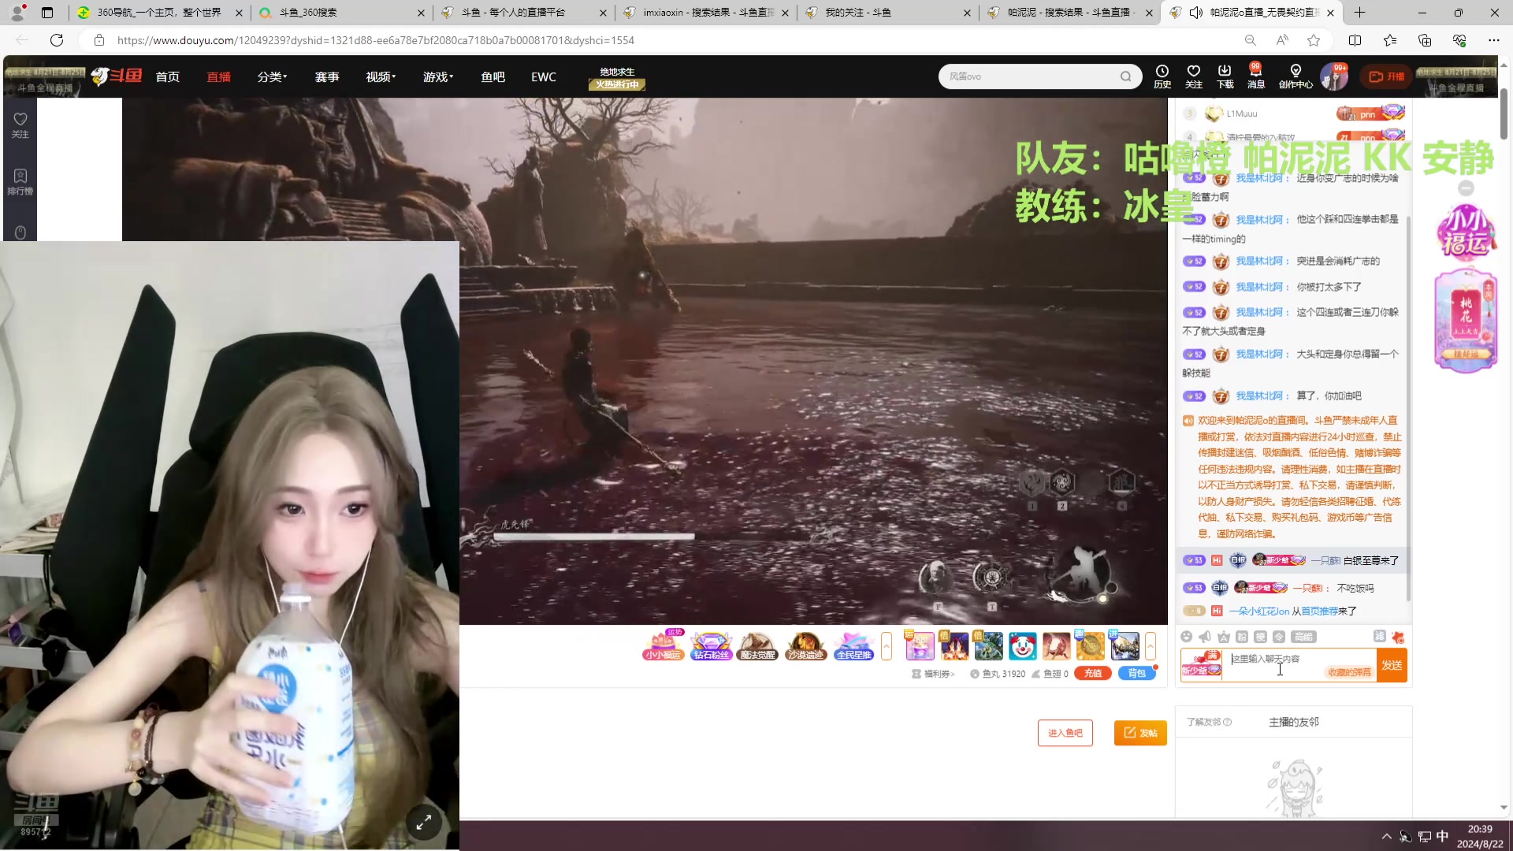
Task: Click the megaphone icon in chat toolbar
Action: [1205, 637]
